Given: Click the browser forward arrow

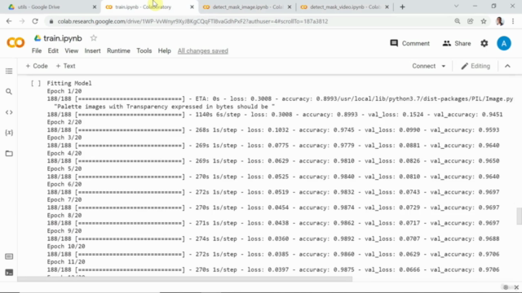Looking at the screenshot, I should [x=22, y=21].
